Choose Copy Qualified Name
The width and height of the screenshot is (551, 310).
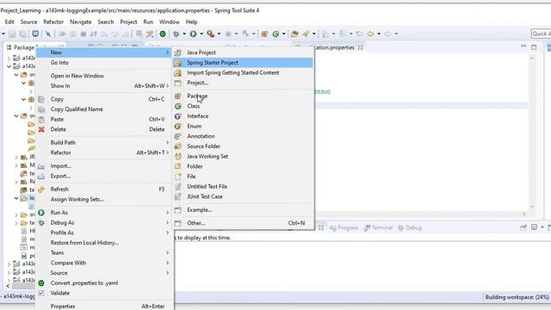click(x=105, y=109)
